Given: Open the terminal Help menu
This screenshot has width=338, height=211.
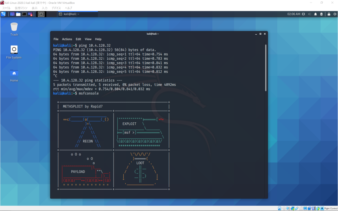Looking at the screenshot, I should tap(98, 39).
